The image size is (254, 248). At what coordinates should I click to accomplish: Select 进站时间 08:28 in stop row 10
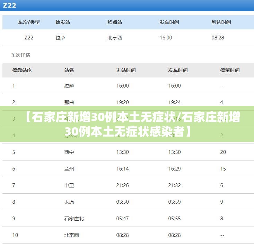(x=123, y=235)
